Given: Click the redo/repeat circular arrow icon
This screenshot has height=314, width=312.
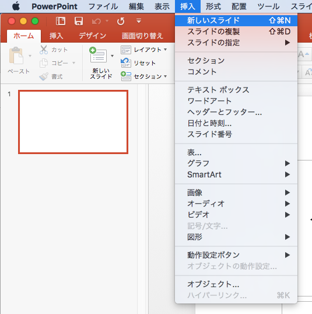Looking at the screenshot, I should pos(121,21).
